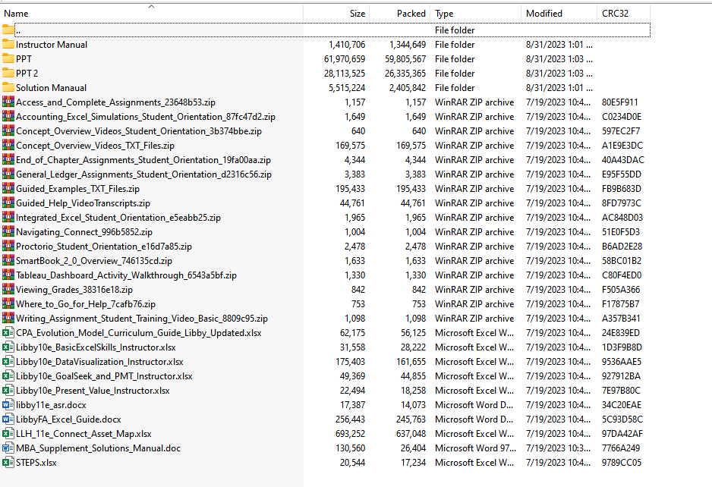This screenshot has width=712, height=487.
Task: Click WinRAR icon of Guided_Help_VideoTranscripts.zip
Action: 8,203
